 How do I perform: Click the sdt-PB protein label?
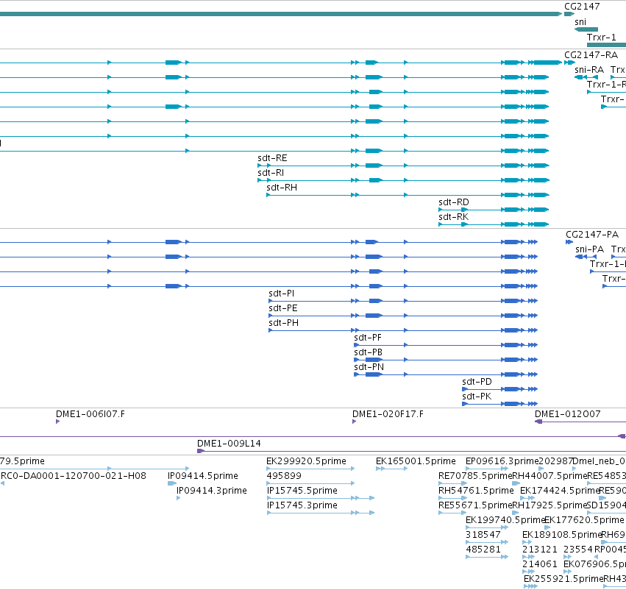368,352
